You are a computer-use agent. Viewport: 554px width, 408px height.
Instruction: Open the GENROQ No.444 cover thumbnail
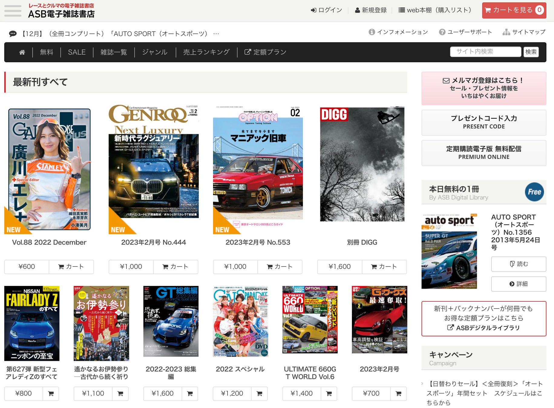[x=153, y=170]
